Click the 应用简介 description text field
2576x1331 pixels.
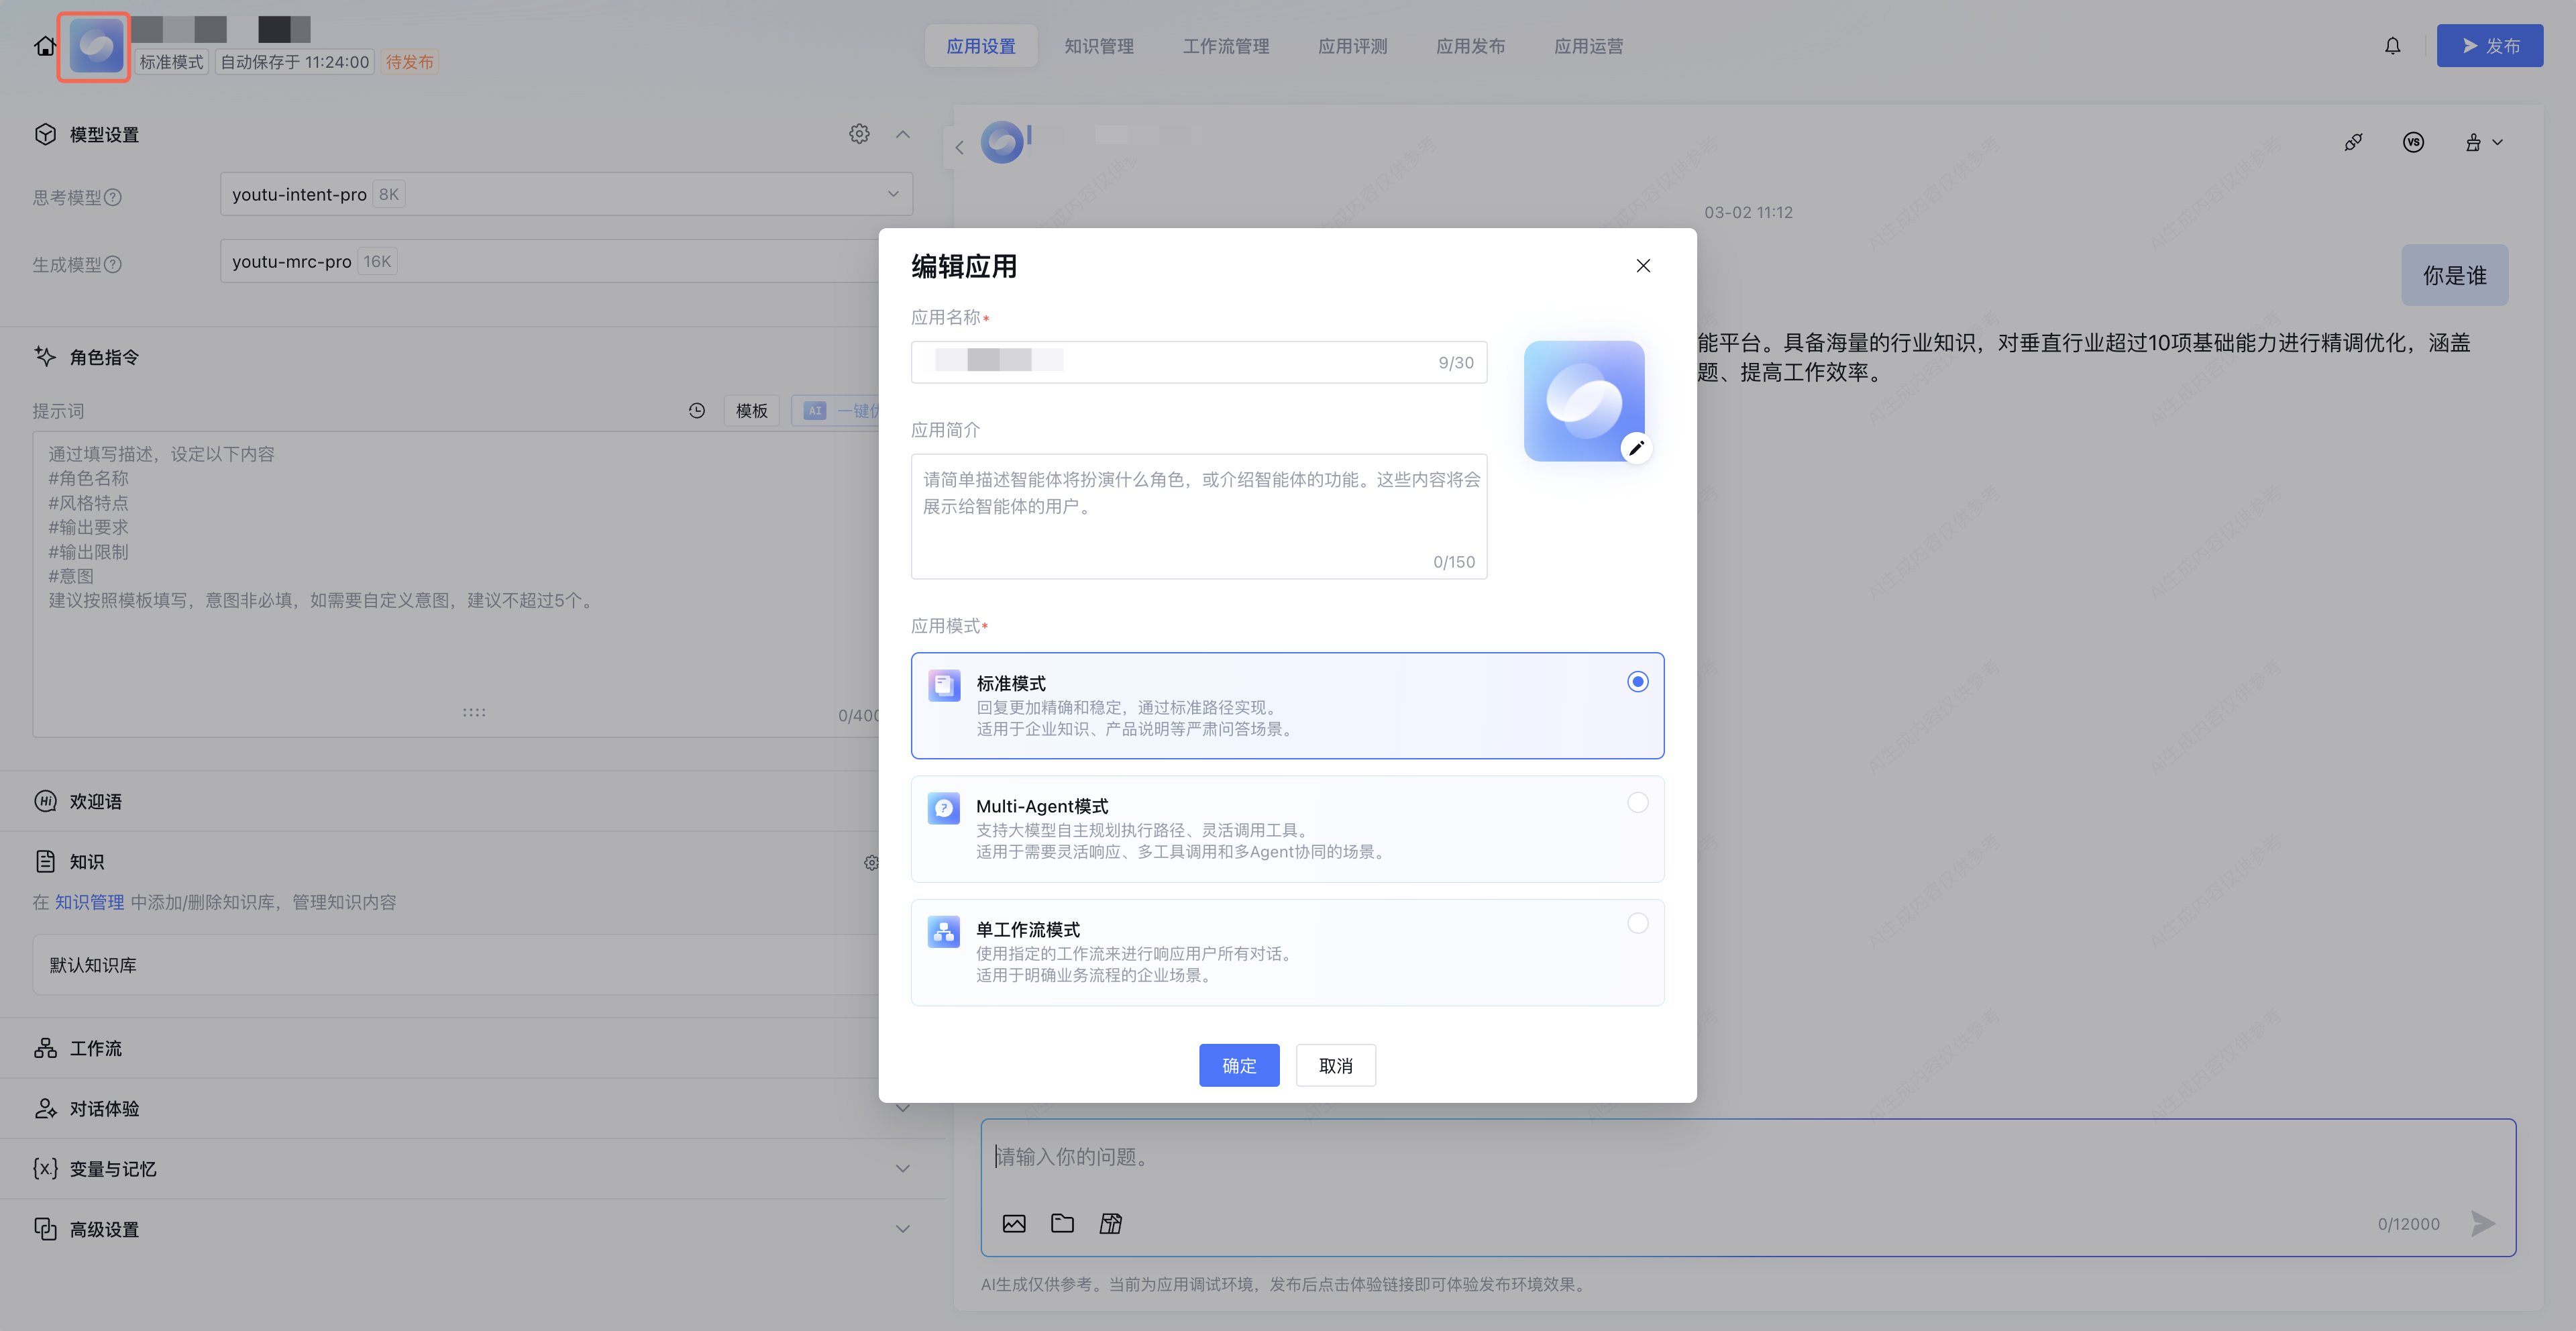pos(1198,515)
